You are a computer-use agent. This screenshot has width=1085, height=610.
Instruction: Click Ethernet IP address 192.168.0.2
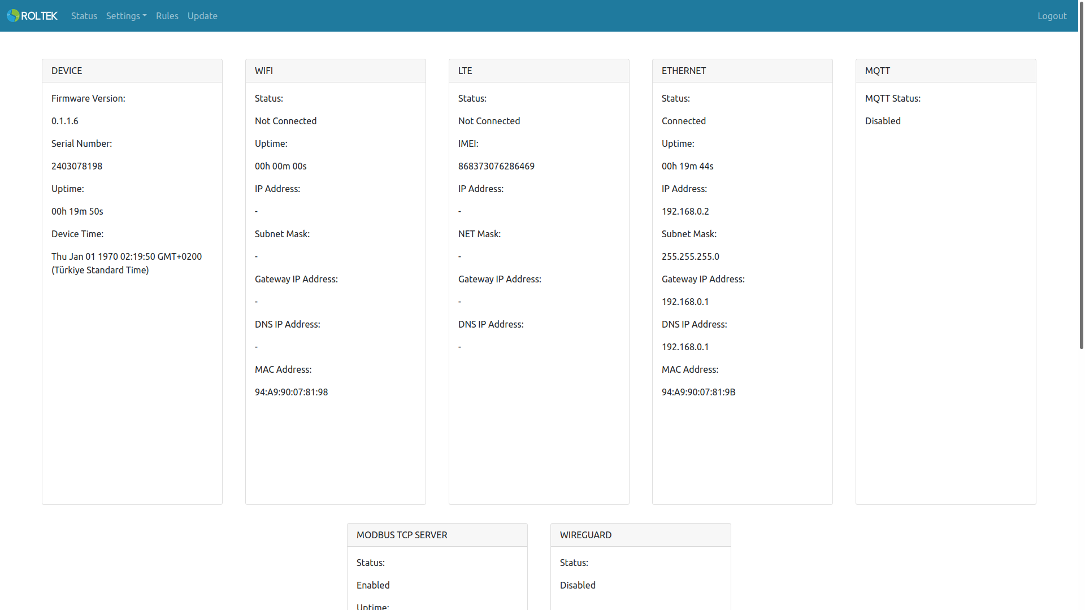coord(685,211)
